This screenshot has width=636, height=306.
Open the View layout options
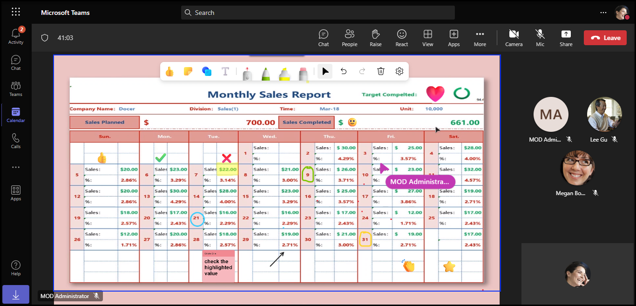tap(427, 38)
